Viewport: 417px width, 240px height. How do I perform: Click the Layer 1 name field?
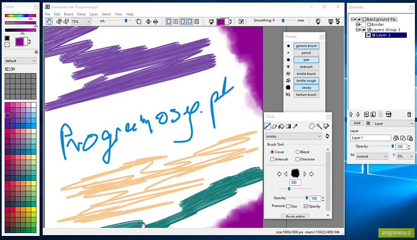point(371,138)
